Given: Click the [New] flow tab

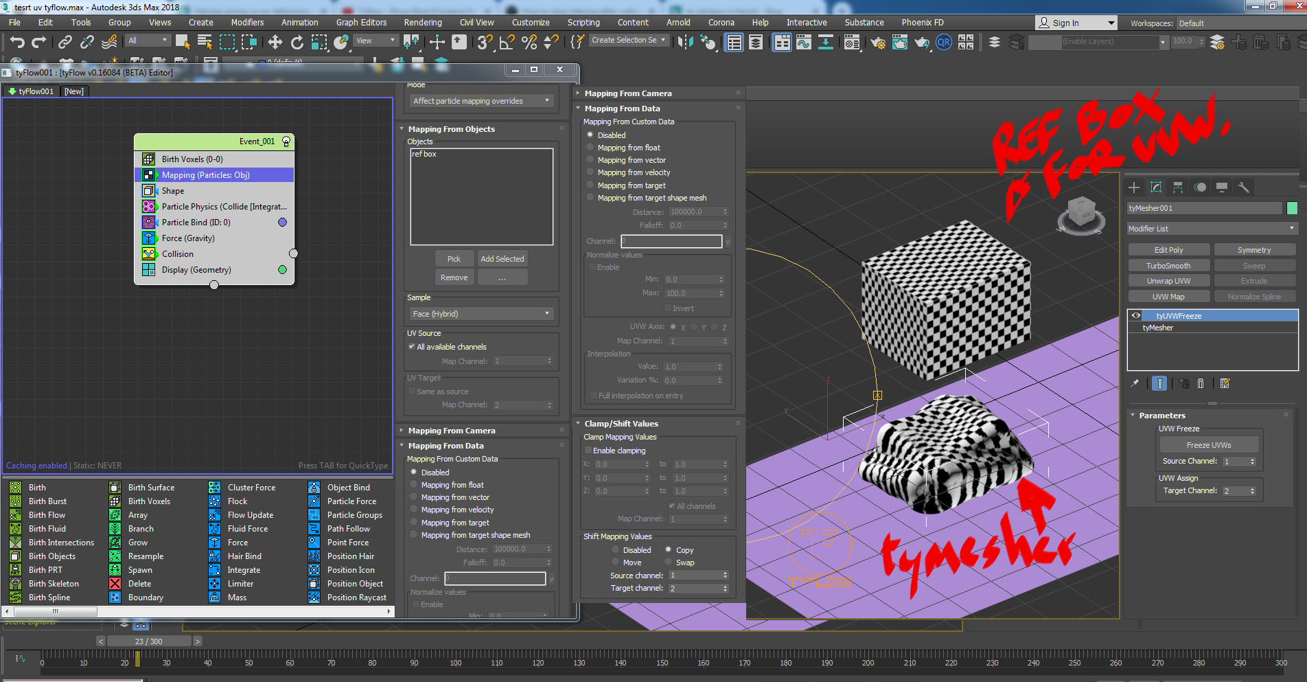Looking at the screenshot, I should (x=74, y=91).
